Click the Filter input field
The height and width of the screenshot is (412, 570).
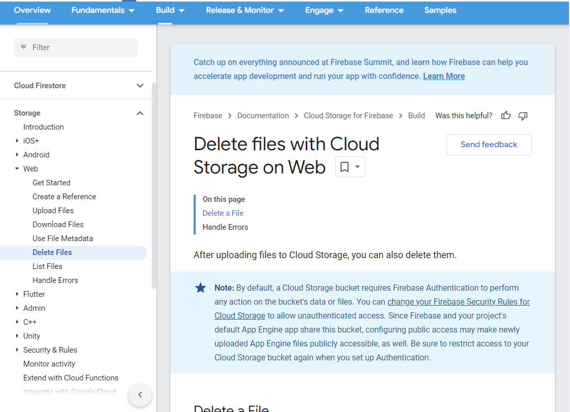click(75, 47)
